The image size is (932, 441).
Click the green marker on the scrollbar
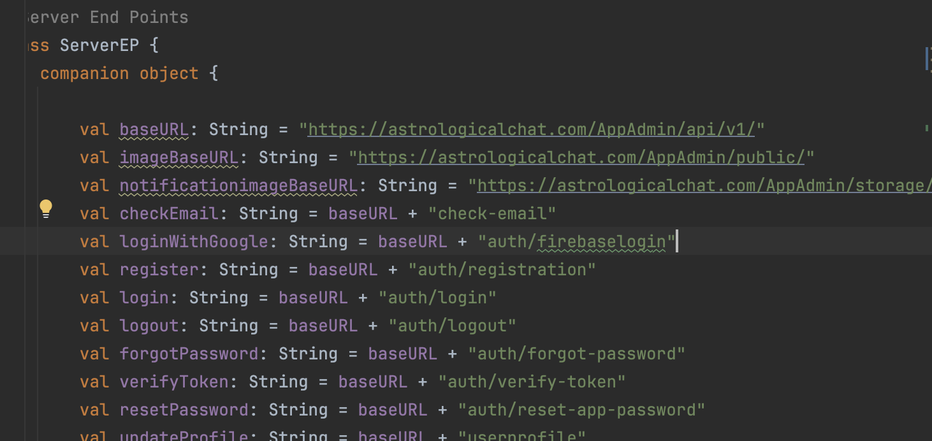click(926, 128)
